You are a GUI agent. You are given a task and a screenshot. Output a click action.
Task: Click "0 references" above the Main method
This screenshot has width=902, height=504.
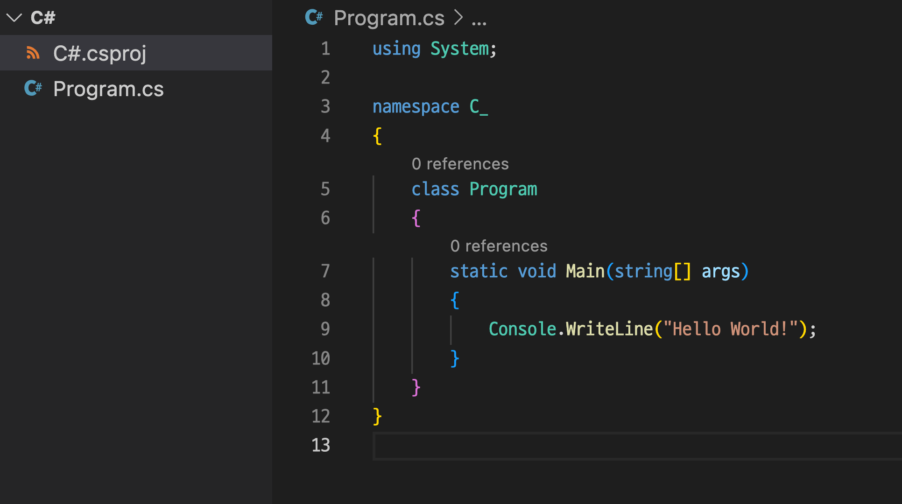click(499, 246)
